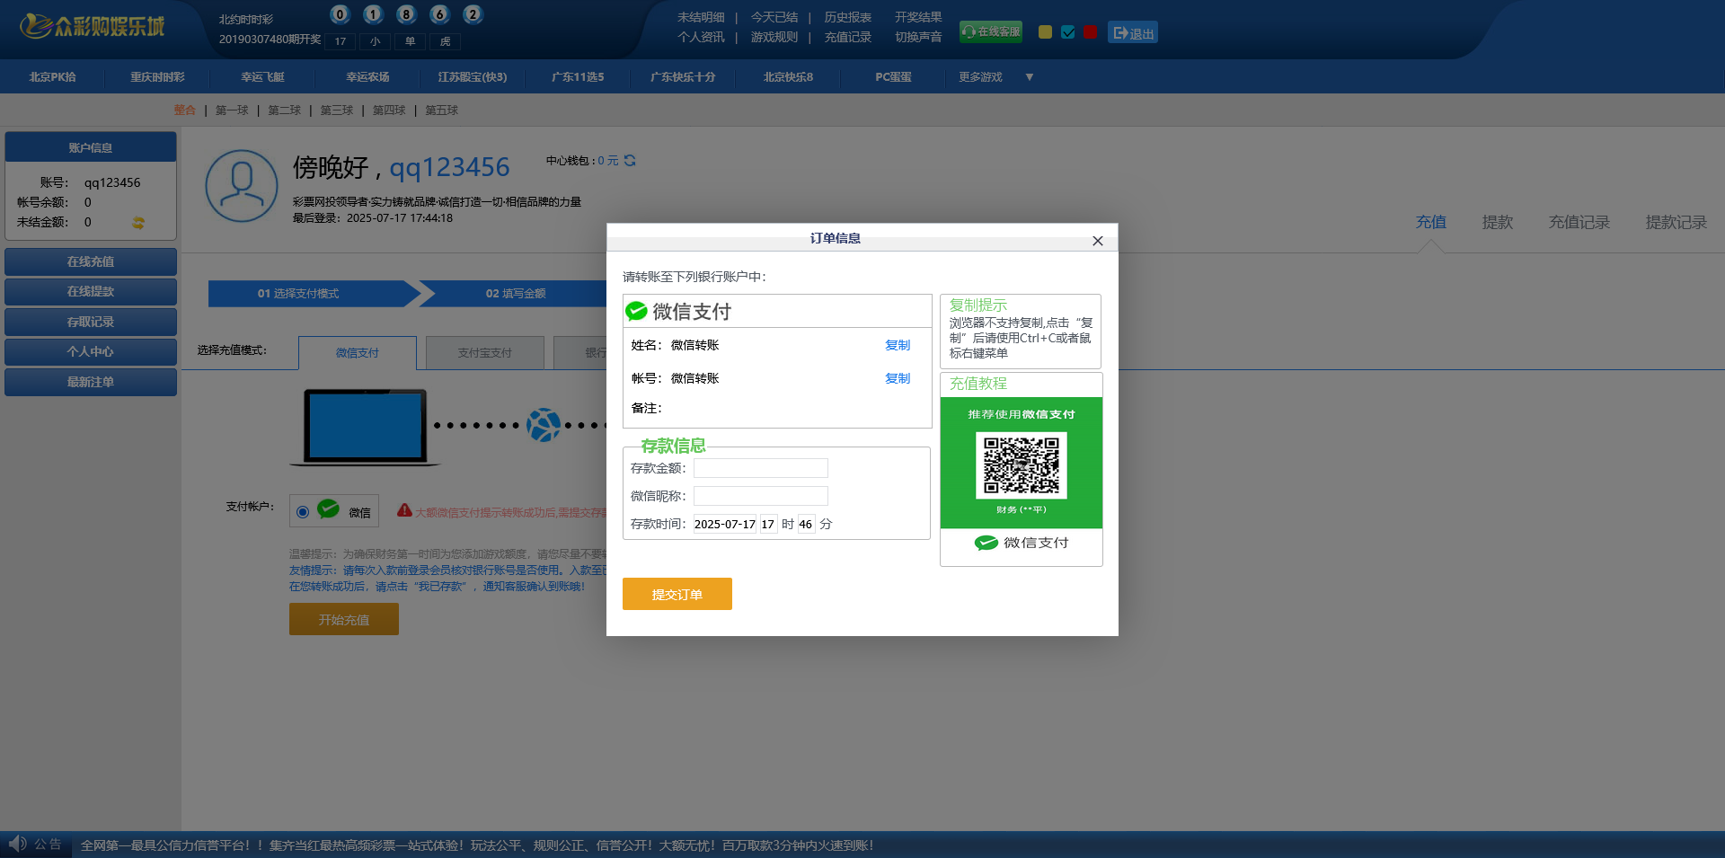Log out using the 退出 button

(1132, 33)
